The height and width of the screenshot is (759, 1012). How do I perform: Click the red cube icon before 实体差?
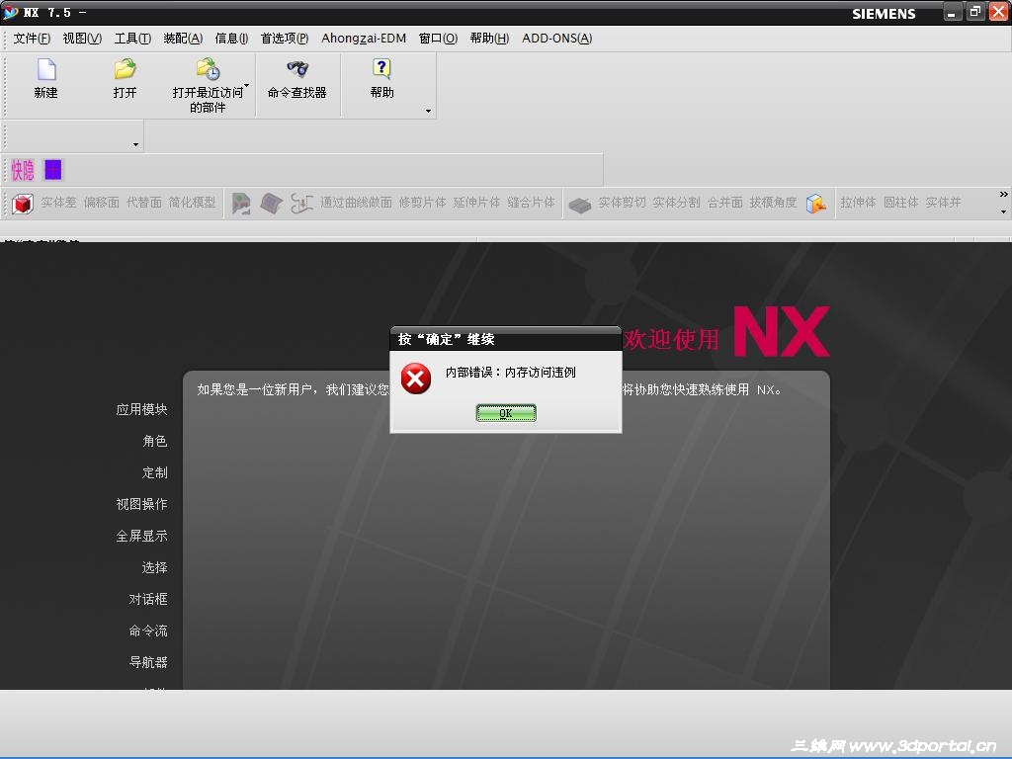click(23, 204)
